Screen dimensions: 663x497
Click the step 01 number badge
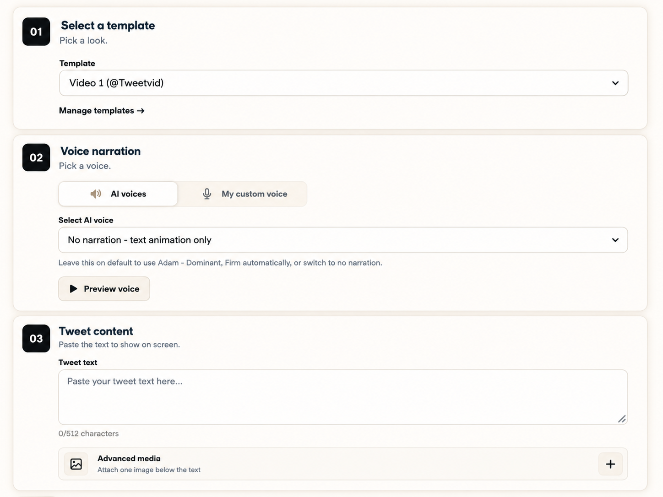tap(36, 32)
